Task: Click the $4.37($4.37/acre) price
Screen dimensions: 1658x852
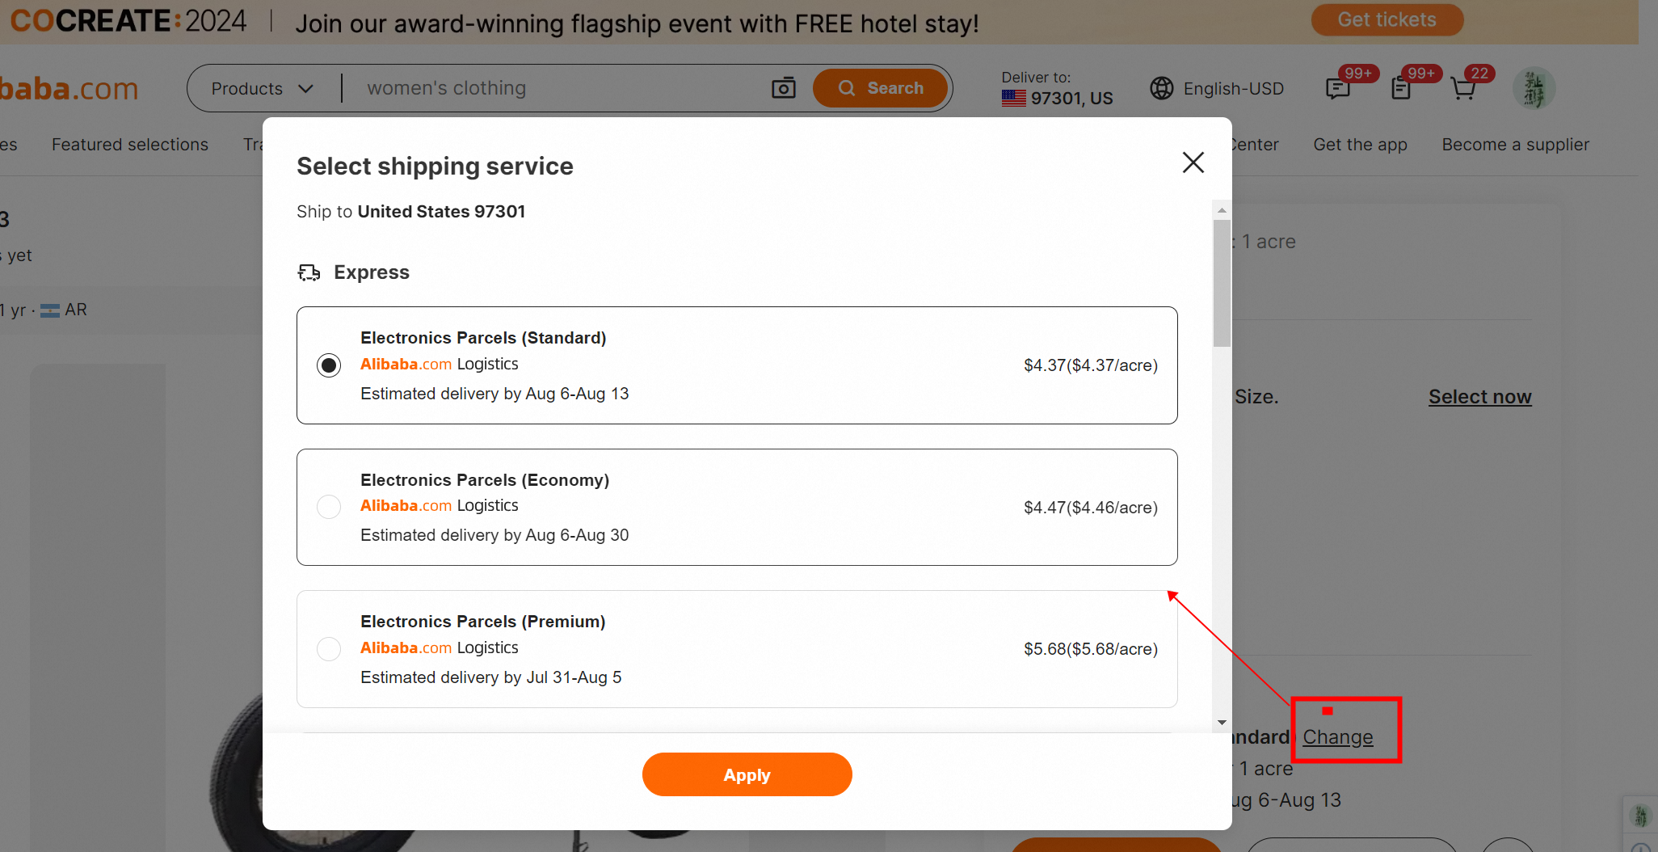Action: point(1091,365)
